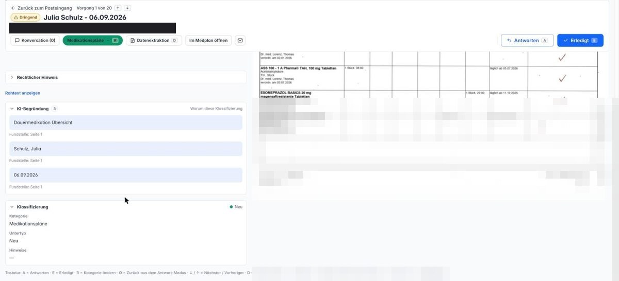Click Im Medplan öffnen button

pos(208,40)
